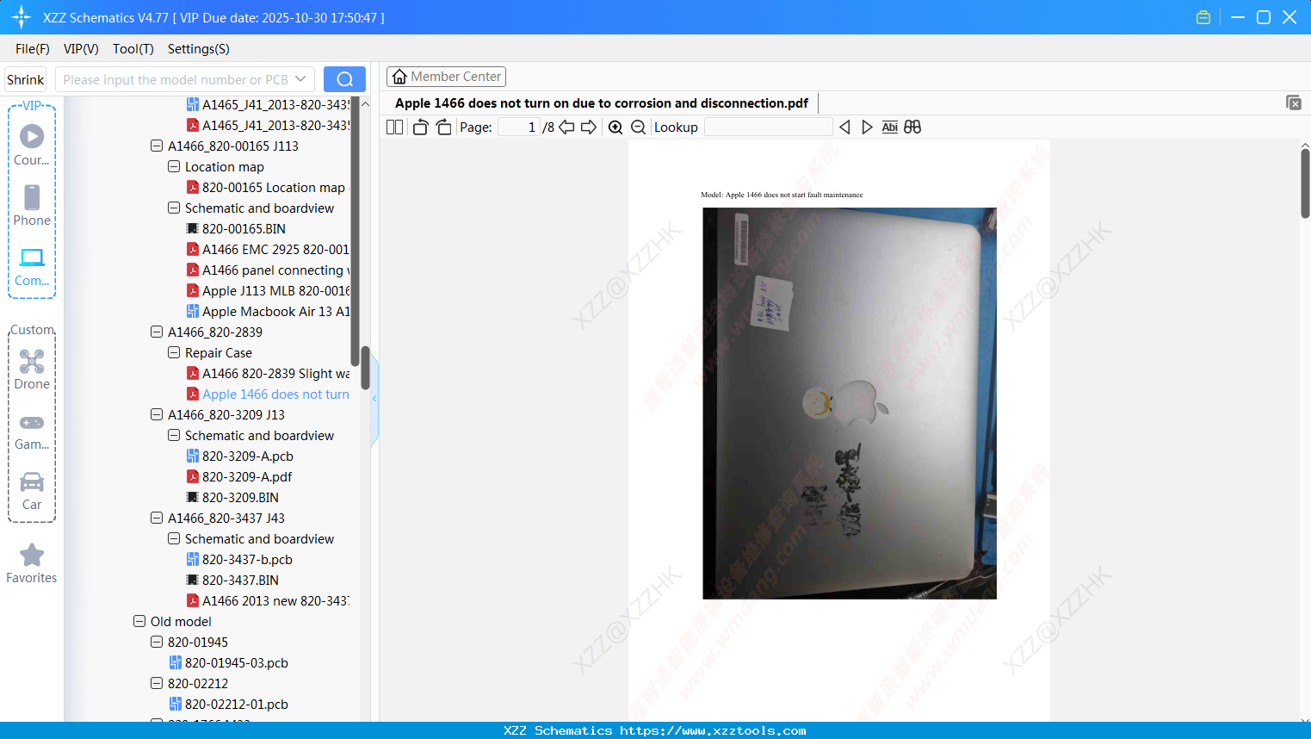Collapse the Location map folder

point(174,167)
